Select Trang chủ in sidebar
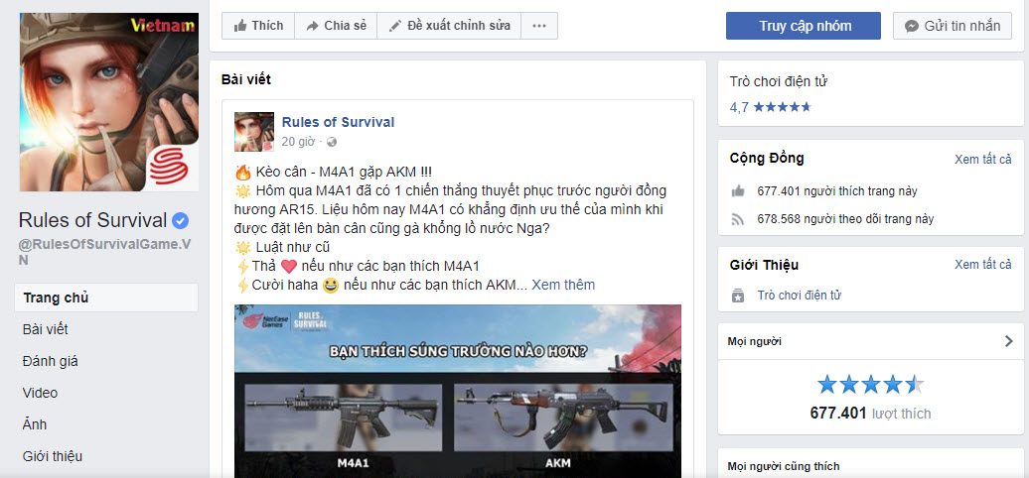 (105, 298)
